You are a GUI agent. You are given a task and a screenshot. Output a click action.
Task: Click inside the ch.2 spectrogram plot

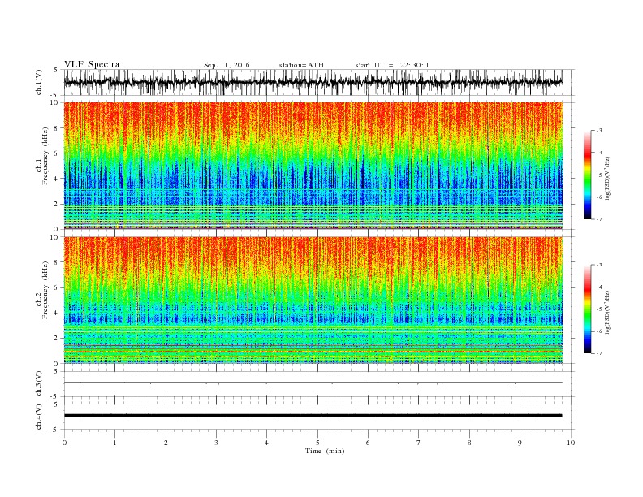[x=313, y=300]
